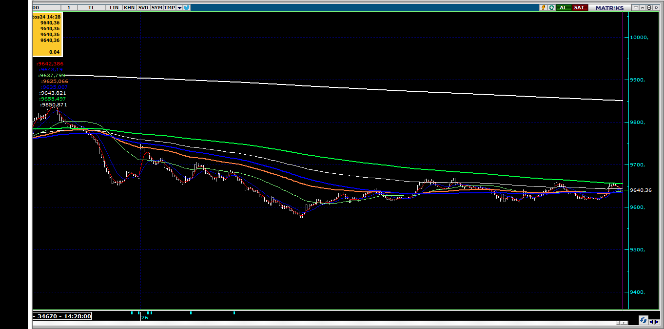Click the date marker 26 on time axis

[144, 317]
